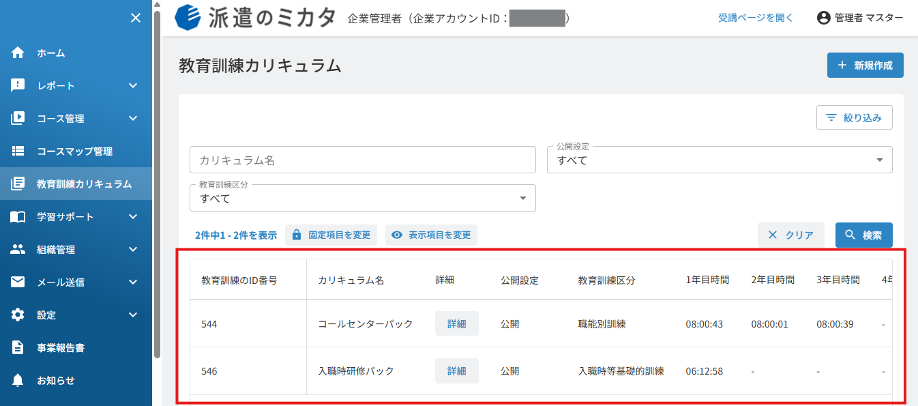918x406 pixels.
Task: Click 固定項目を変更 button
Action: pos(331,235)
